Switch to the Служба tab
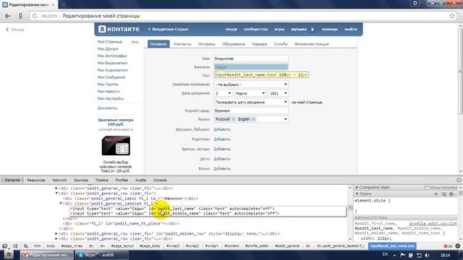This screenshot has height=260, width=463. pyautogui.click(x=281, y=44)
